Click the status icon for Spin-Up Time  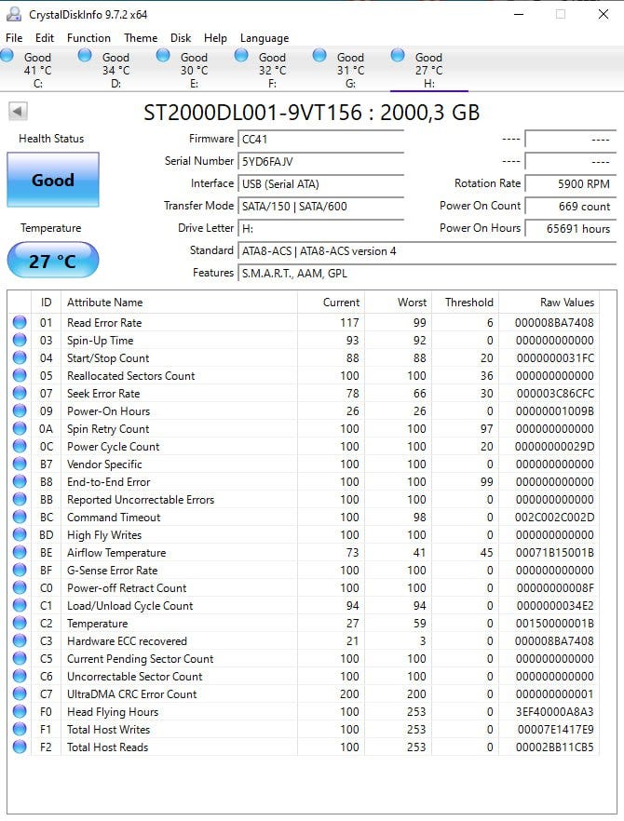pos(20,340)
